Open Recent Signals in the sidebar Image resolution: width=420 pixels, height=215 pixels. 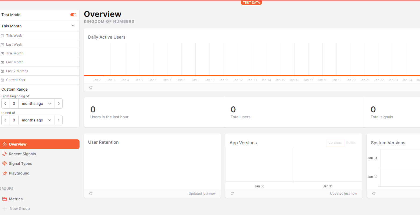[x=40, y=154]
